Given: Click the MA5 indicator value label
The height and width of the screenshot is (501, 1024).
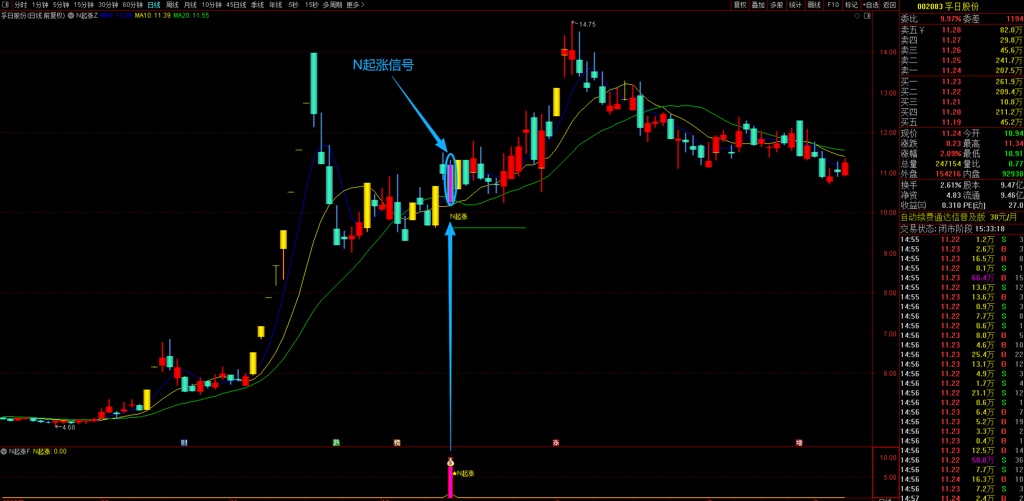Looking at the screenshot, I should [116, 15].
